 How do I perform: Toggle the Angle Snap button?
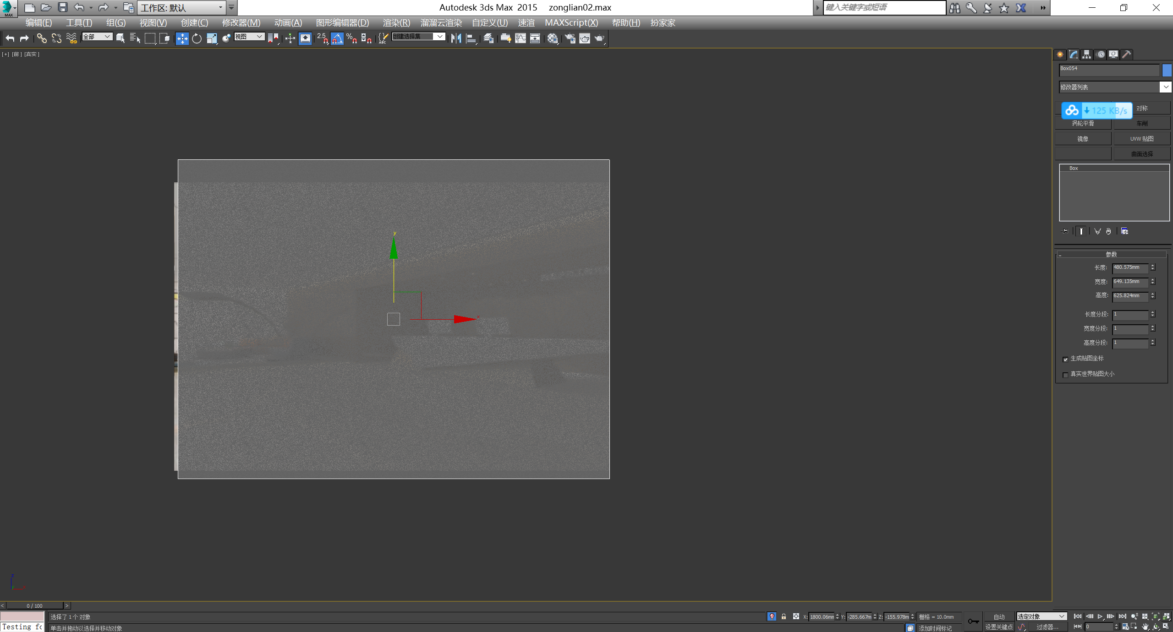337,38
